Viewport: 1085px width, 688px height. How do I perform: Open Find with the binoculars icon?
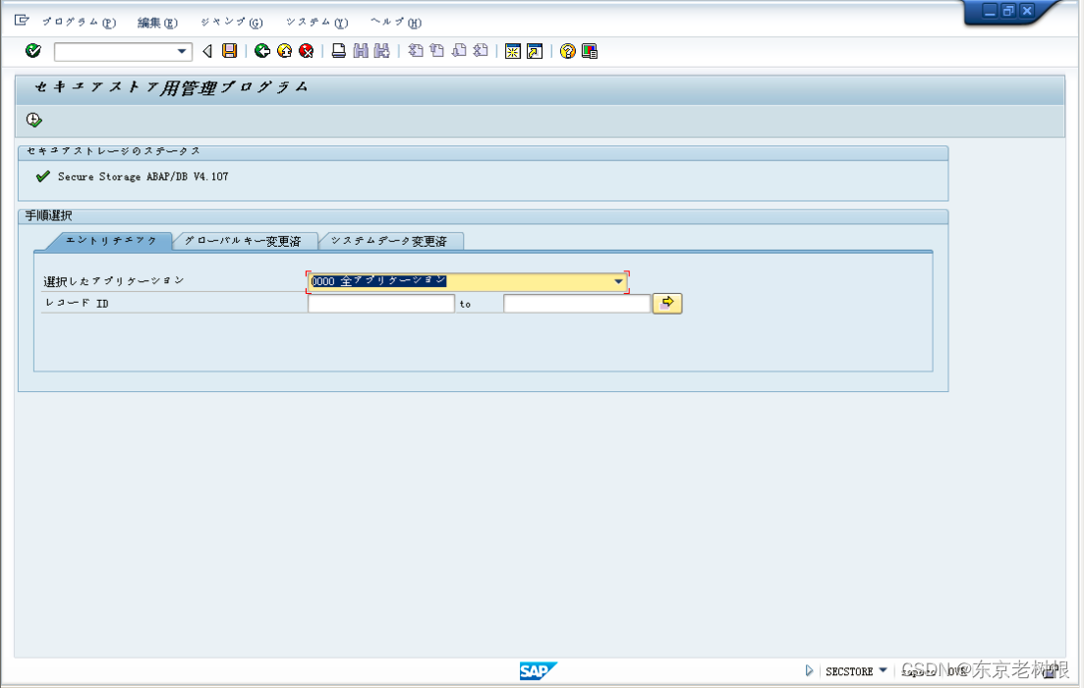point(361,50)
